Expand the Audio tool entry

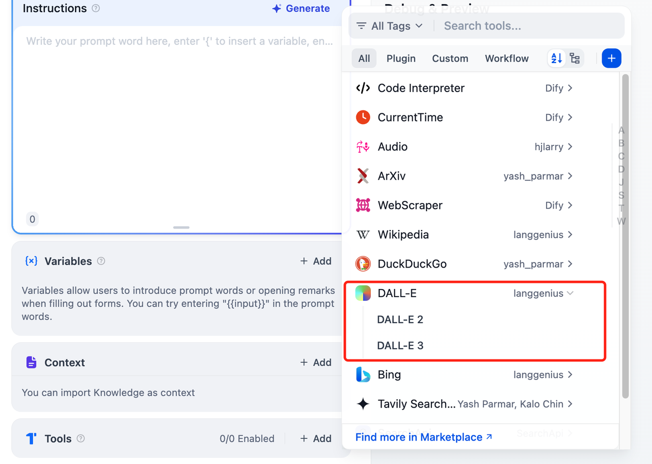[570, 147]
